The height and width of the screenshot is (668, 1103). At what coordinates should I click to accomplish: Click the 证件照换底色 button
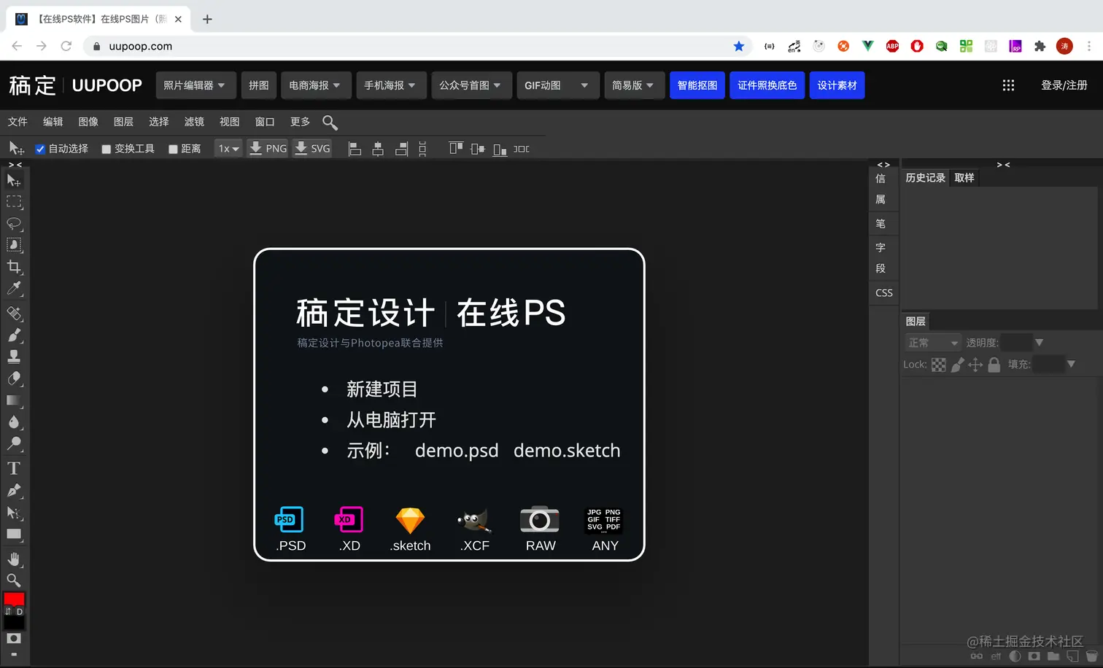(x=767, y=85)
